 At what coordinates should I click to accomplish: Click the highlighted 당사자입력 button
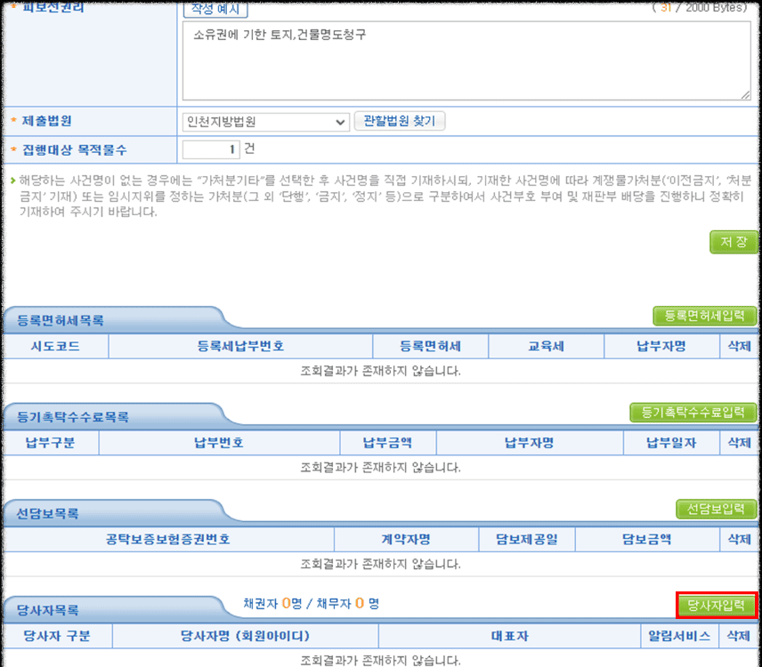[x=717, y=603]
